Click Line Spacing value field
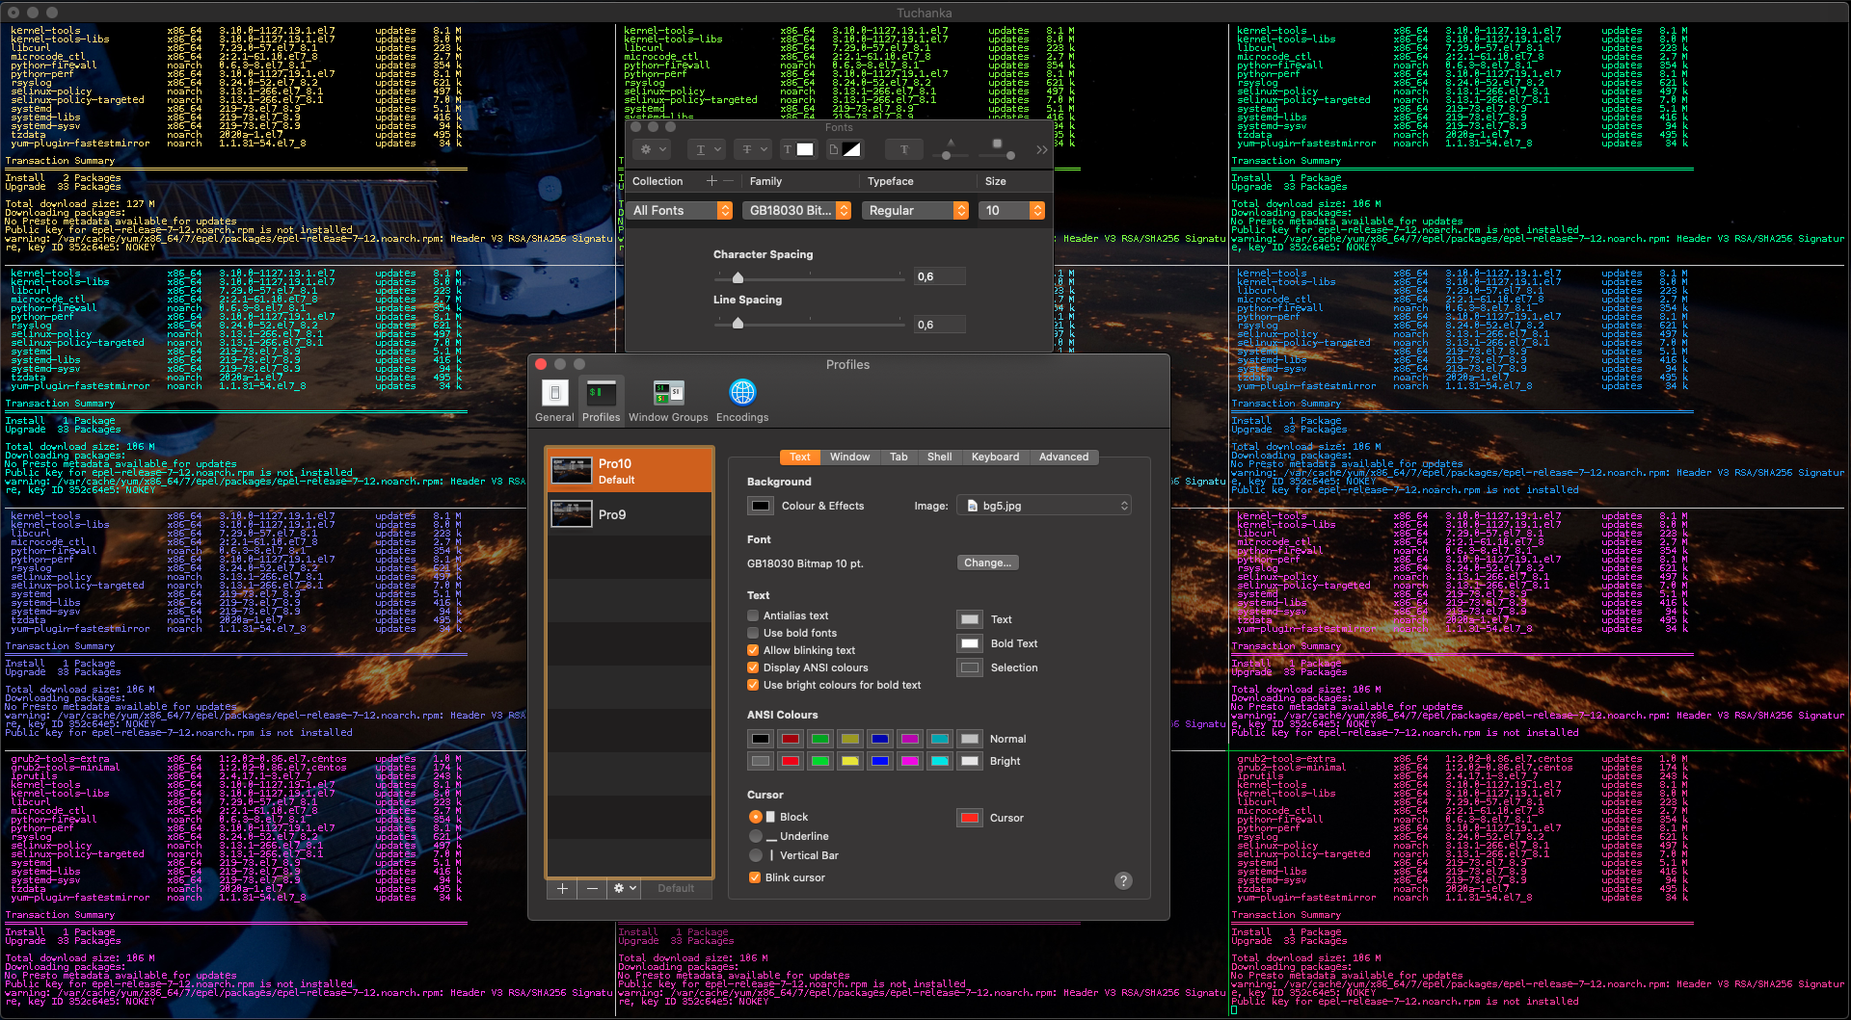 [x=939, y=325]
